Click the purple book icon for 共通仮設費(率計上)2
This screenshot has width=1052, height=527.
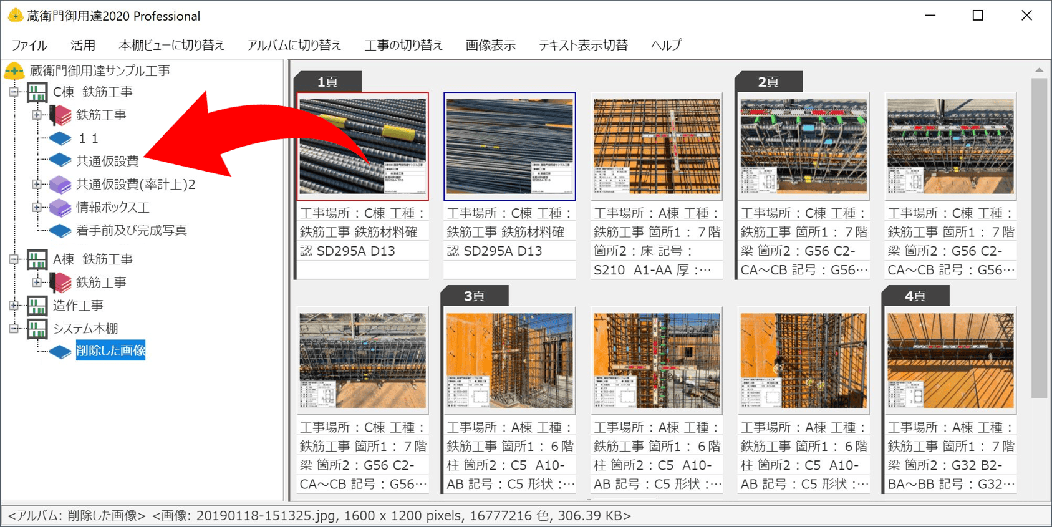(x=60, y=185)
